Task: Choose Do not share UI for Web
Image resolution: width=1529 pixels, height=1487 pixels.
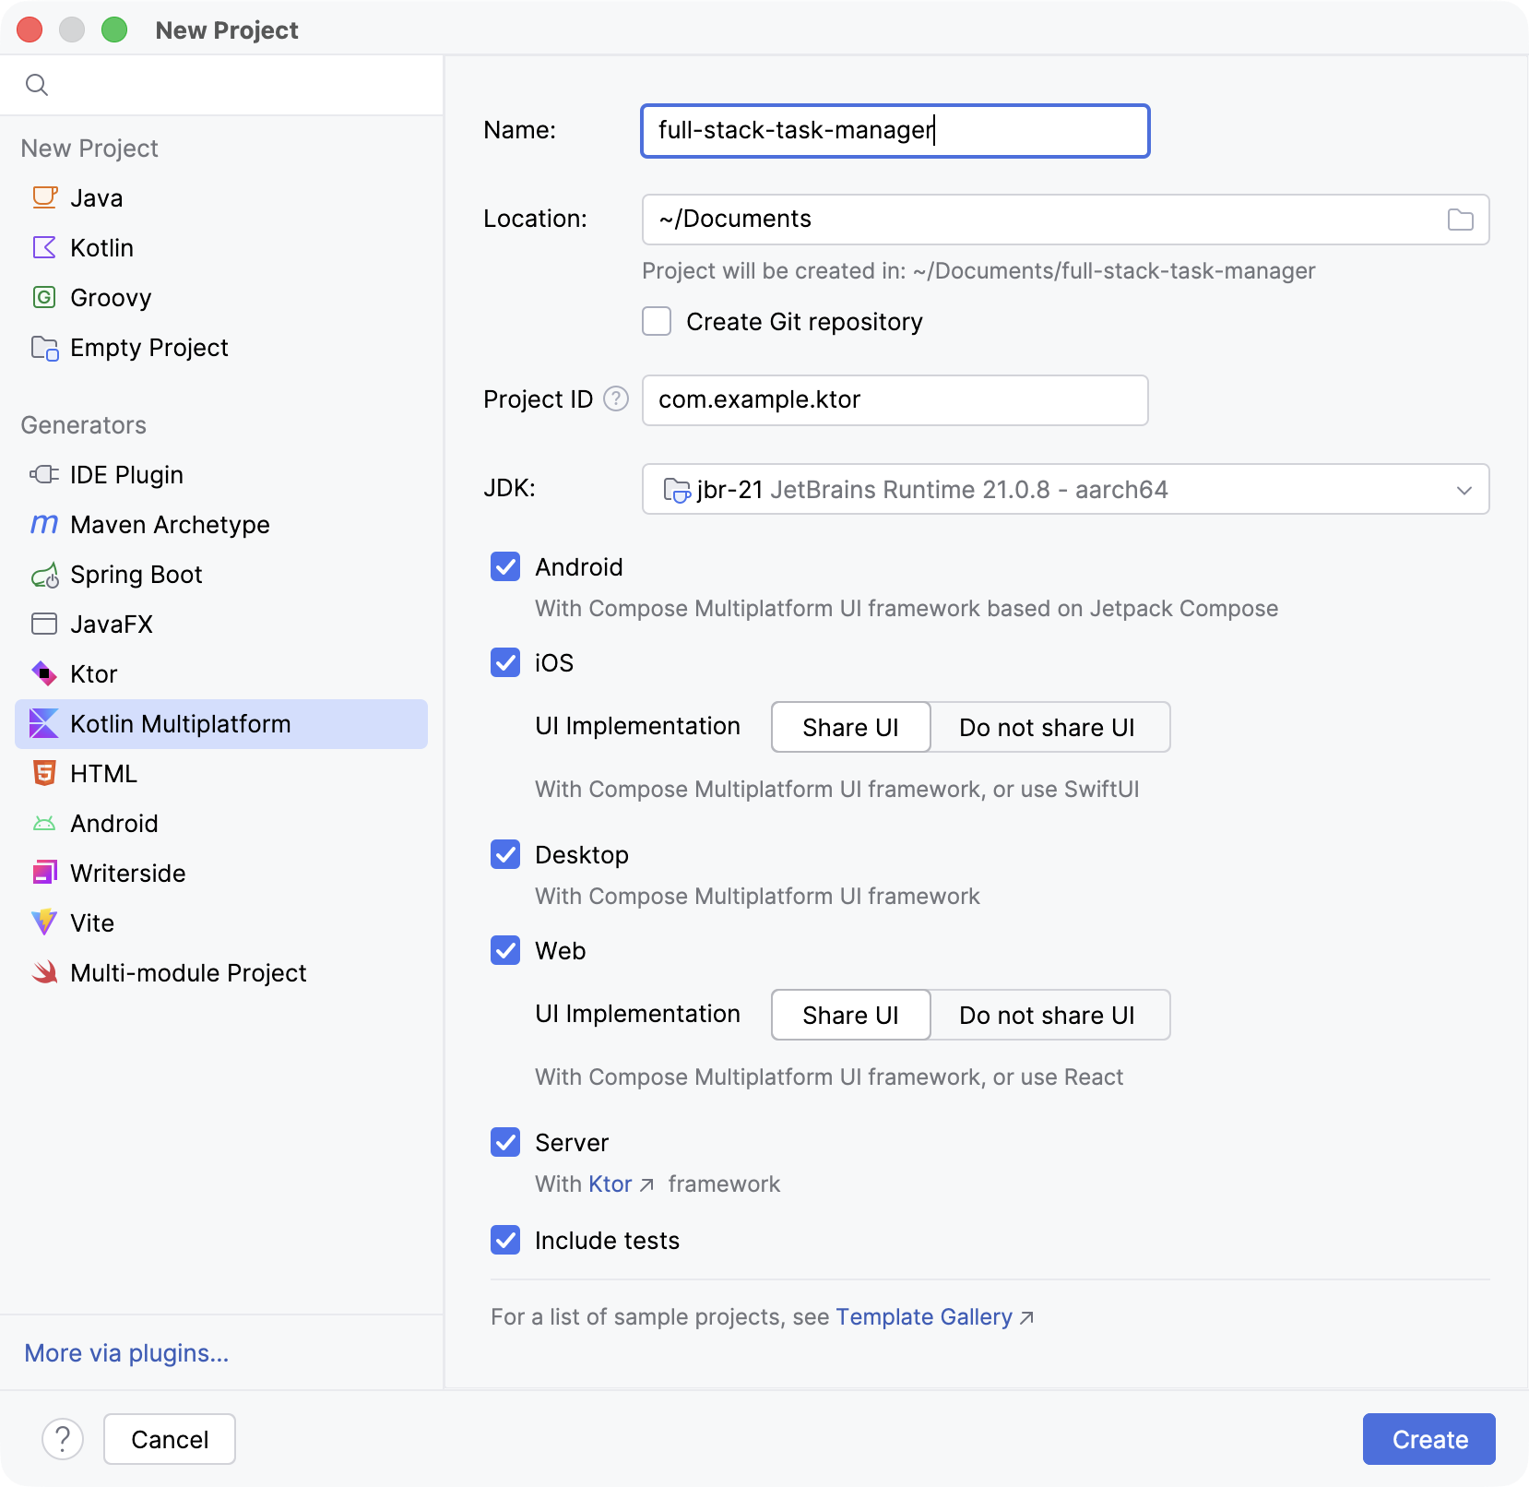Action: click(1048, 1015)
